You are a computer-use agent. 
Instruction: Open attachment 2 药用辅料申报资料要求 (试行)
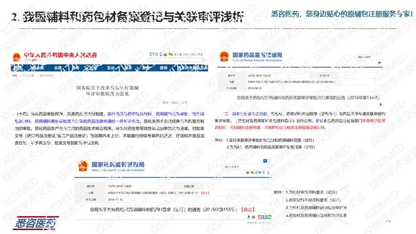click(x=313, y=200)
